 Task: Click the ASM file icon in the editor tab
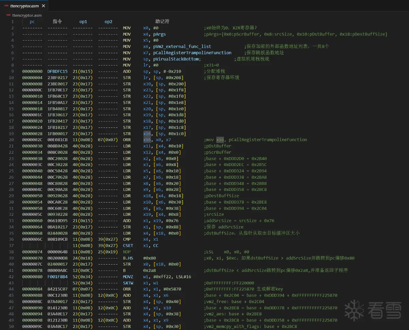[x=6, y=6]
